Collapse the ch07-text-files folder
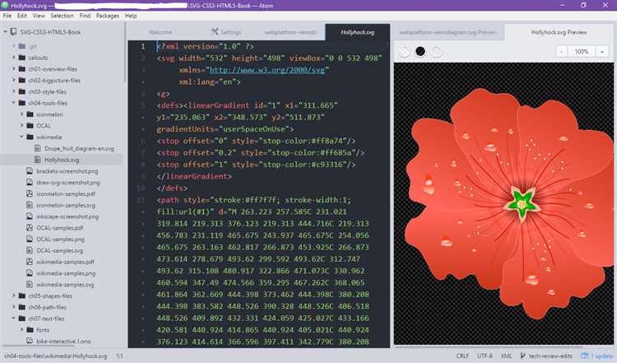Image resolution: width=617 pixels, height=363 pixels. point(14,319)
